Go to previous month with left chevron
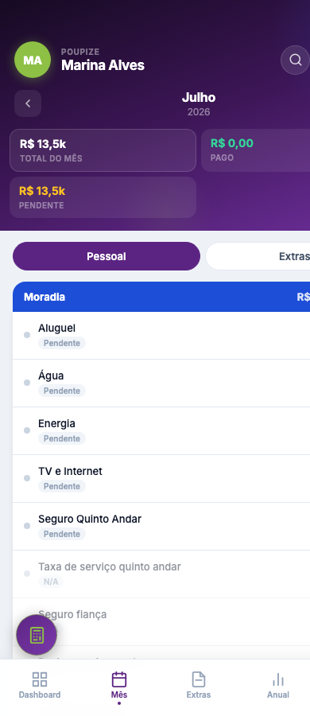310x716 pixels. click(28, 103)
